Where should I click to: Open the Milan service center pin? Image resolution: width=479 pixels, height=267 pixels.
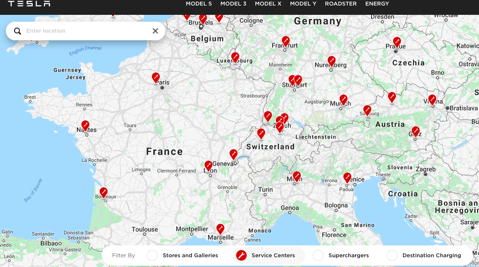[297, 176]
